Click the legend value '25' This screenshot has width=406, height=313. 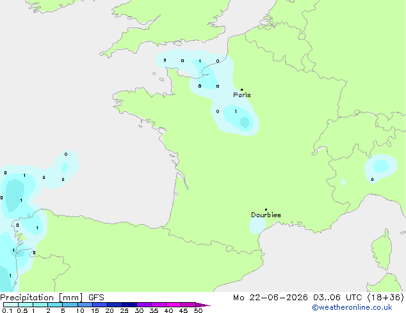click(x=124, y=310)
